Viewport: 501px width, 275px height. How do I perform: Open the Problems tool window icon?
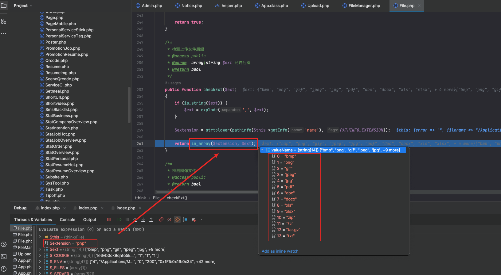pos(4,269)
